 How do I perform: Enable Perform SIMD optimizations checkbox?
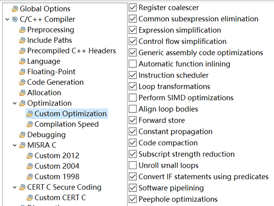[x=133, y=98]
